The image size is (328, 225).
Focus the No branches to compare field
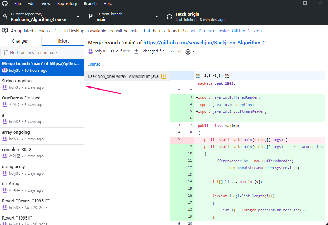click(x=42, y=52)
